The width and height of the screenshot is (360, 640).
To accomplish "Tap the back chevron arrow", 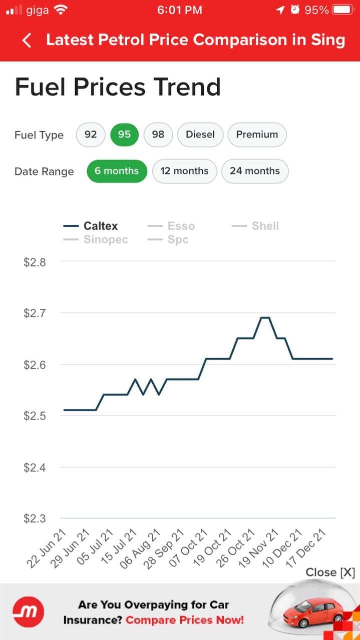I will point(27,40).
